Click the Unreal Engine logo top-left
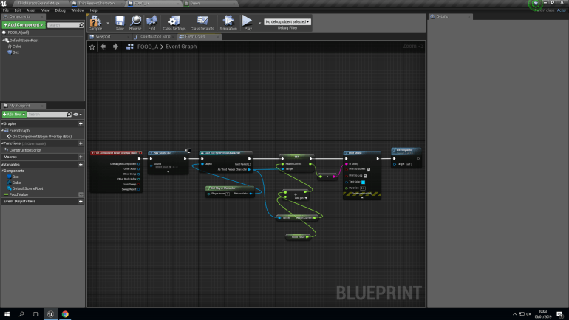The width and height of the screenshot is (569, 320). 4,4
